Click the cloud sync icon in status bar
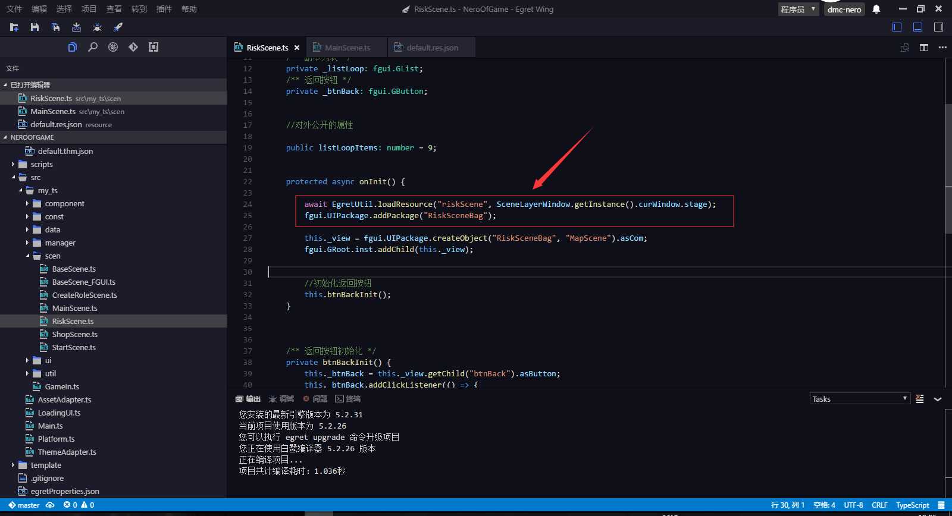The image size is (952, 516). click(x=50, y=505)
